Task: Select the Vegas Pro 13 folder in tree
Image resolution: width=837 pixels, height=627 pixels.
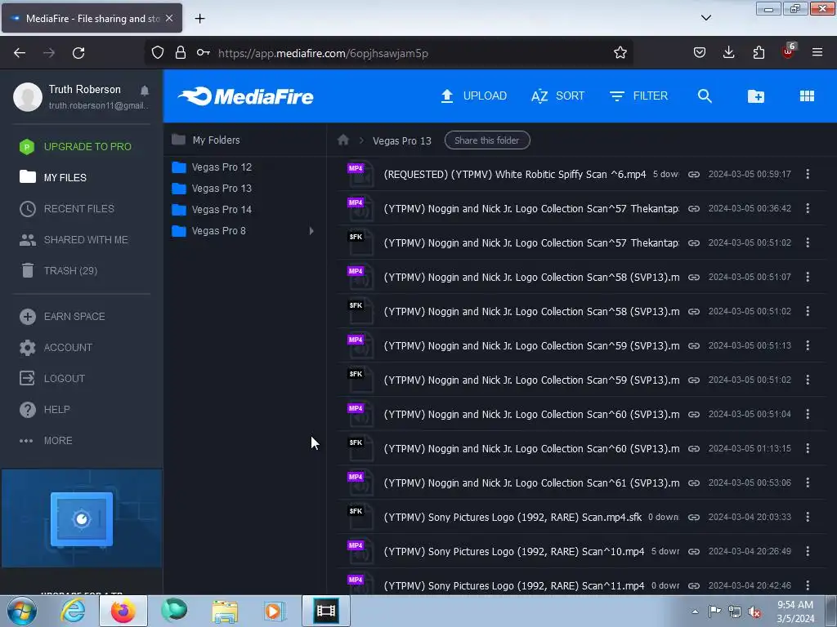Action: coord(212,189)
